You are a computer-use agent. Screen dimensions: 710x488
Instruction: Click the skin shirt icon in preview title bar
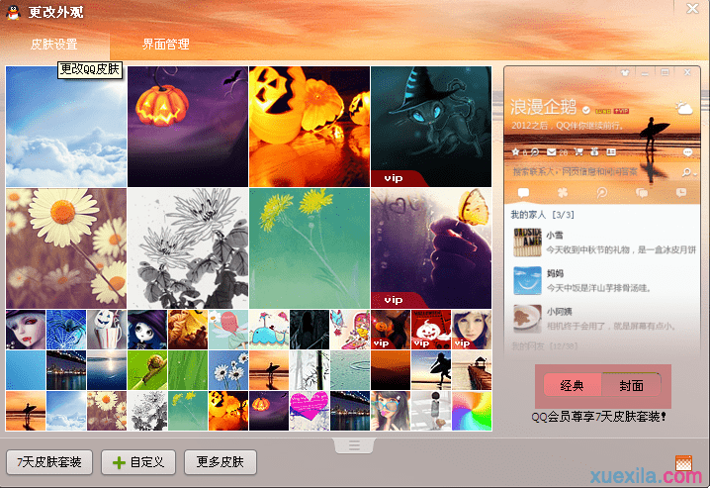pyautogui.click(x=624, y=73)
